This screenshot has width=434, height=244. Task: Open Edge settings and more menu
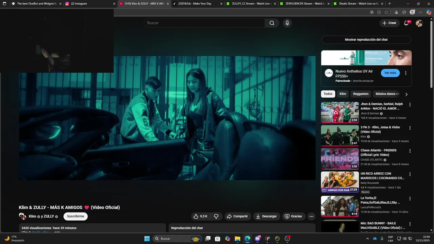pos(420,12)
